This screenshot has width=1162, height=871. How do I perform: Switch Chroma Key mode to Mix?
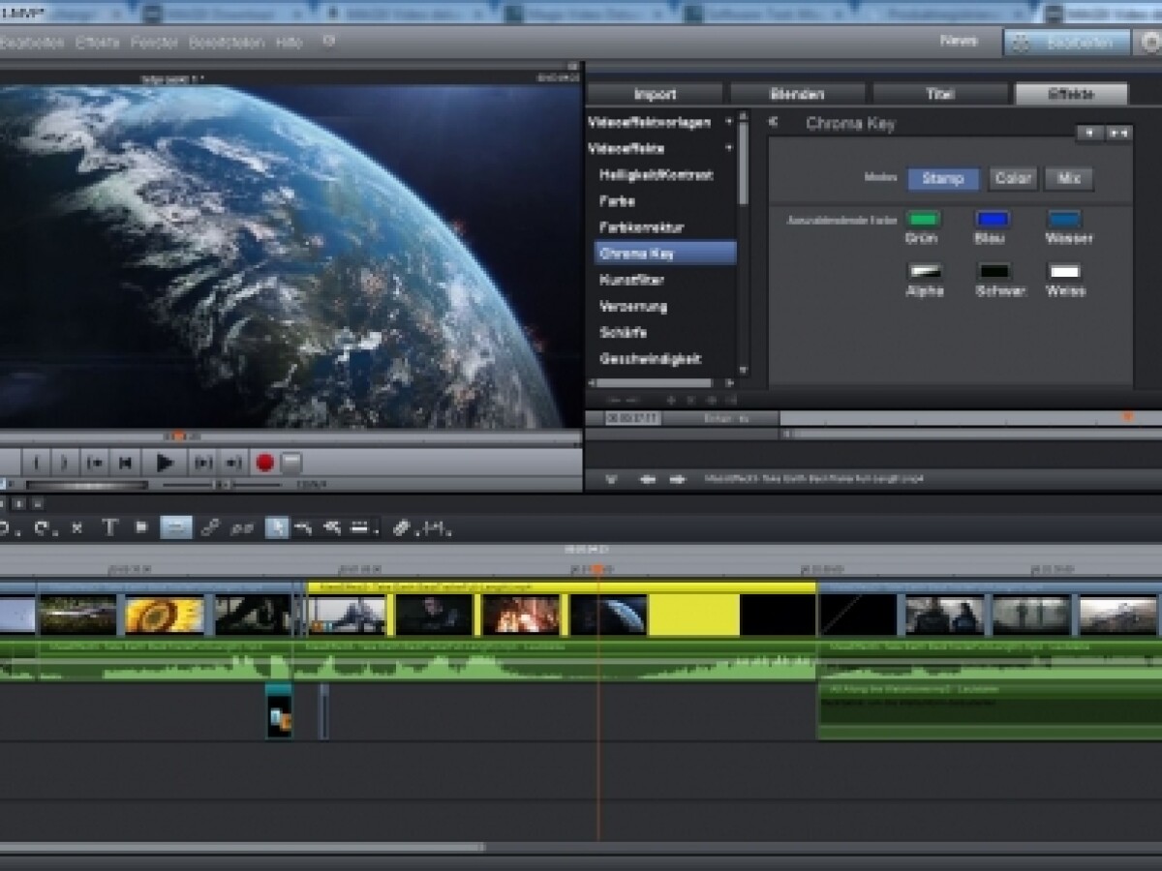(x=1069, y=179)
